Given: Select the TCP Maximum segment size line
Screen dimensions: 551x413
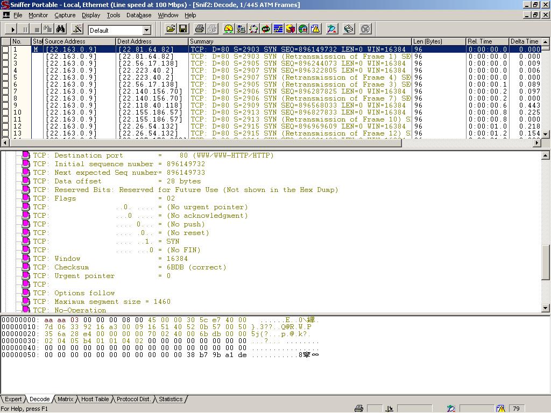Looking at the screenshot, I should coord(112,302).
